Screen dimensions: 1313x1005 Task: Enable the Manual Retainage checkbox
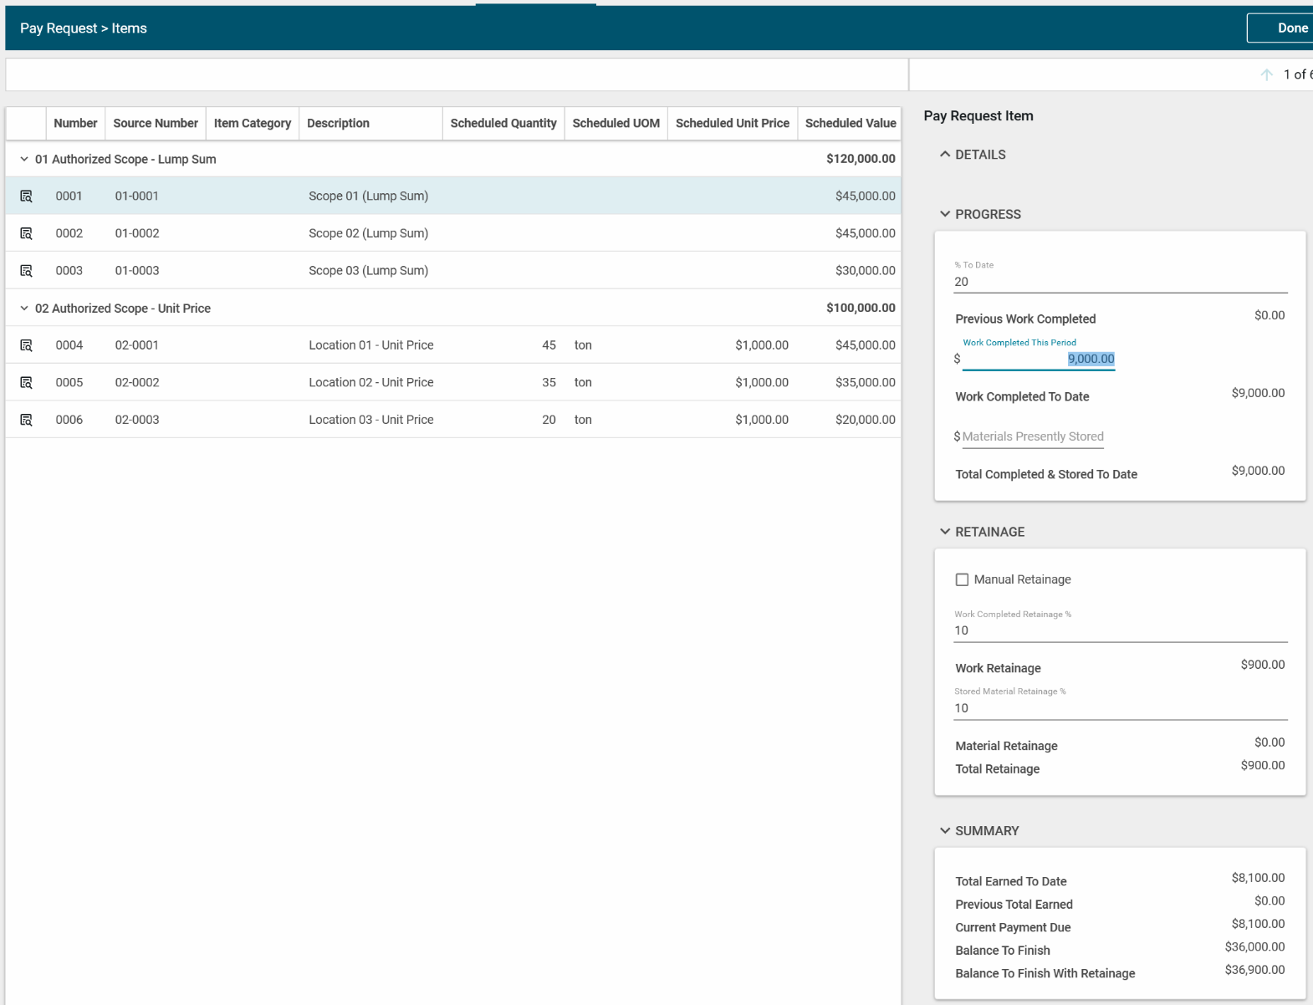[962, 579]
